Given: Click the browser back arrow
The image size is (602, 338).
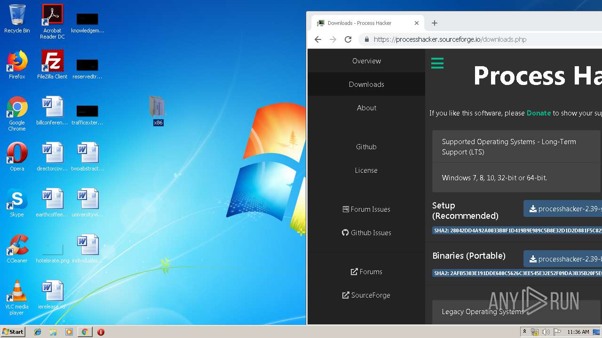Looking at the screenshot, I should coord(318,39).
